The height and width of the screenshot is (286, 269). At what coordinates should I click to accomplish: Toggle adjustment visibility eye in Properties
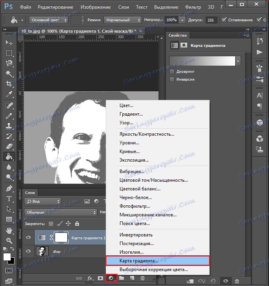(226, 281)
